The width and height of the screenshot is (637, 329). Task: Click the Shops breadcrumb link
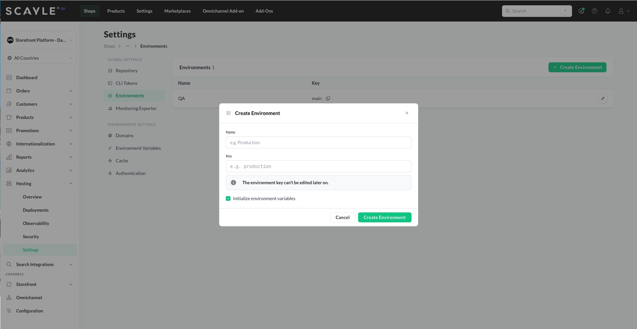tap(109, 46)
